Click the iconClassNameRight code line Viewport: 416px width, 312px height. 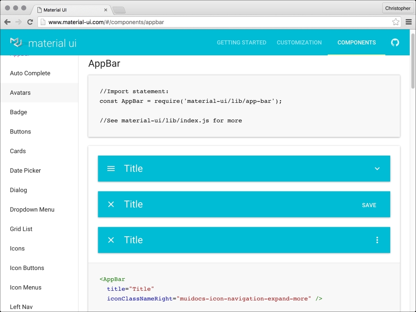click(215, 299)
